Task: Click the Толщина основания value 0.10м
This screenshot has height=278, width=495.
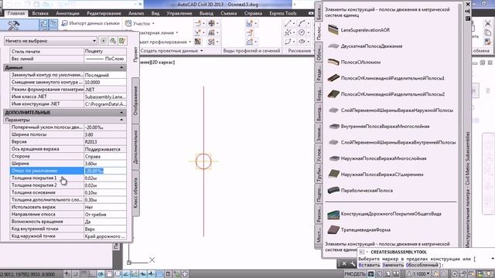Action: 105,192
